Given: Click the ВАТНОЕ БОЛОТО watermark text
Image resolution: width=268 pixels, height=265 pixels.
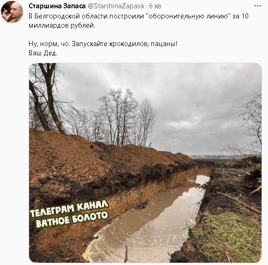Looking at the screenshot, I should click(x=72, y=219).
